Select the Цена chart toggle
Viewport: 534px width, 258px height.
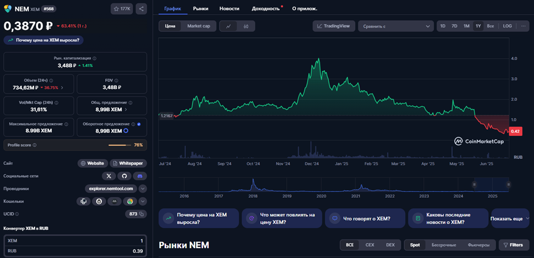click(x=170, y=26)
